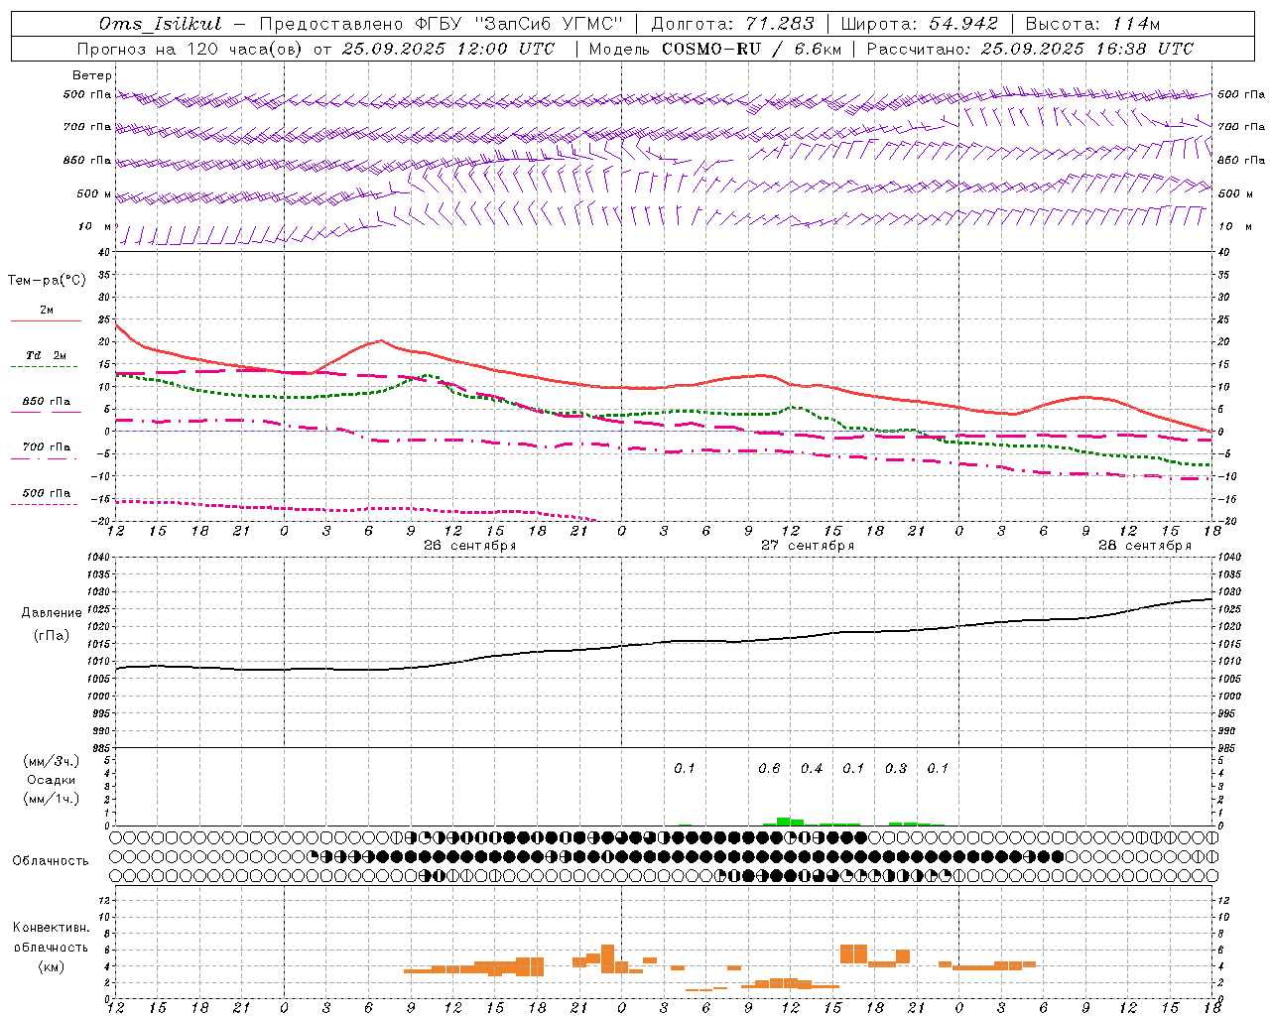Select the "(мм/3ч.)" unit label
1270x1016 pixels.
tap(51, 761)
